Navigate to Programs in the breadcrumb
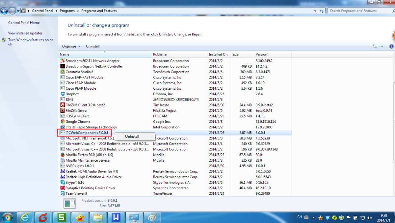 click(x=67, y=11)
